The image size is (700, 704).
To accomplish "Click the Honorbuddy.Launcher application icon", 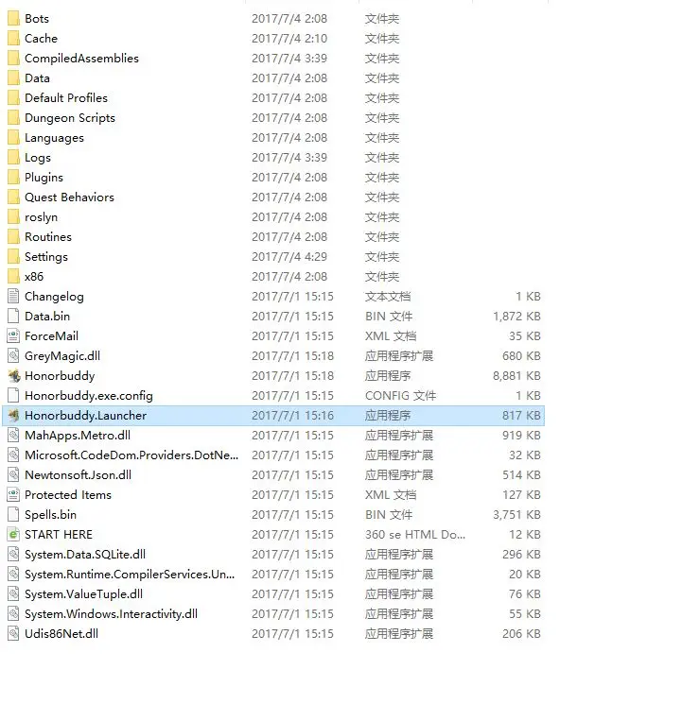I will 14,415.
